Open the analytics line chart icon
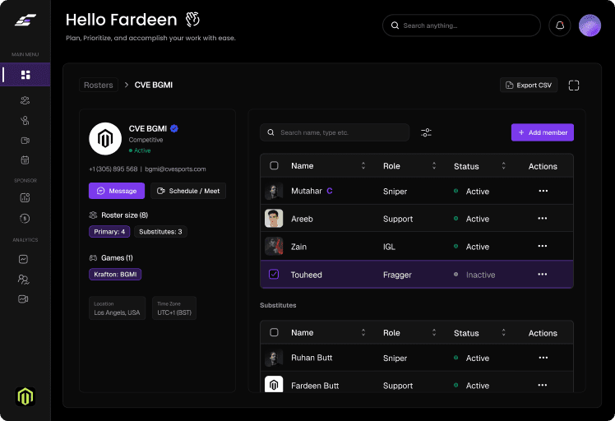This screenshot has width=615, height=421. 24,259
